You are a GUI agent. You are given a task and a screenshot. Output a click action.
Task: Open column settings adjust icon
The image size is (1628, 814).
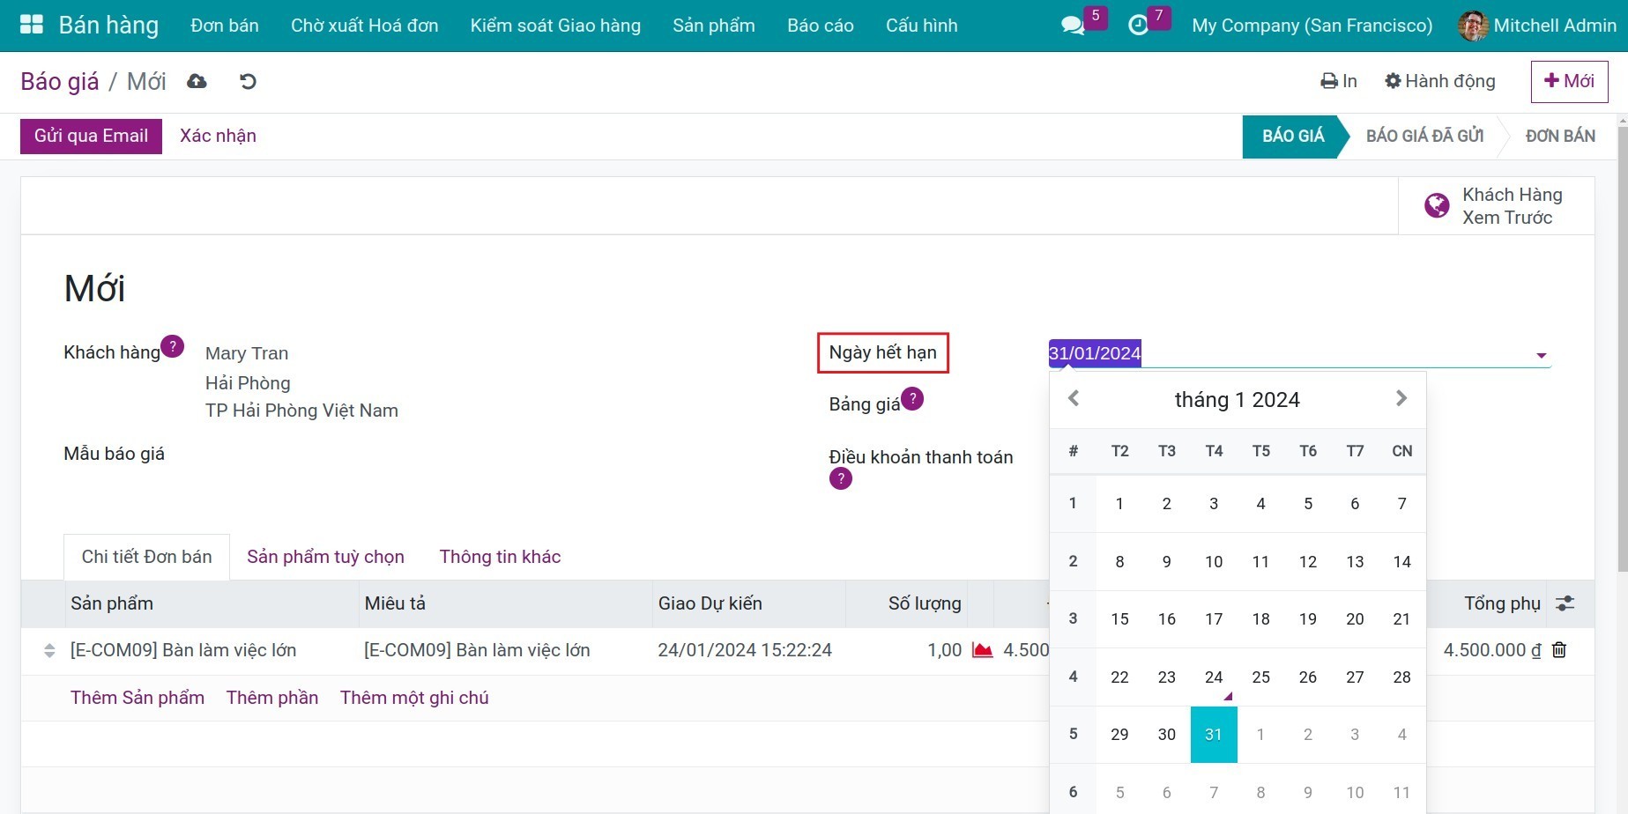pos(1565,603)
